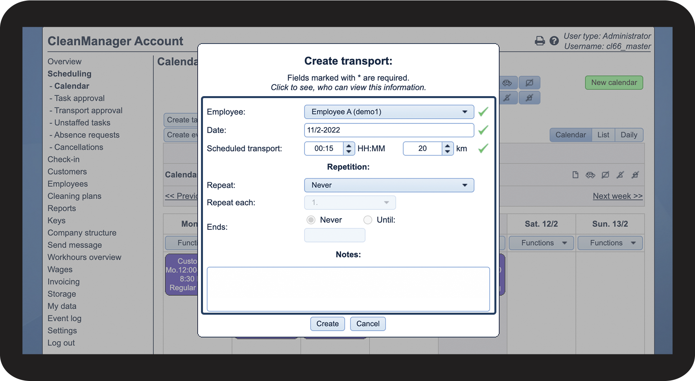
Task: Click the printer icon in the header
Action: pos(540,41)
